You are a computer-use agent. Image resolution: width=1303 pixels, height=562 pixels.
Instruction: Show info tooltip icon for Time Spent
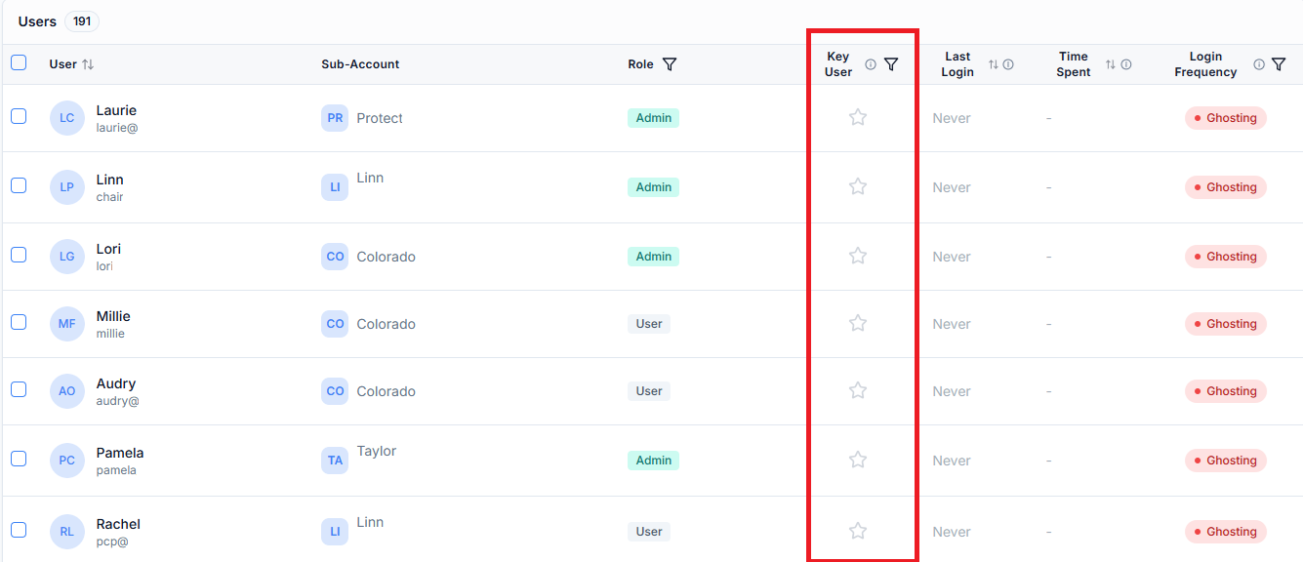pyautogui.click(x=1126, y=64)
